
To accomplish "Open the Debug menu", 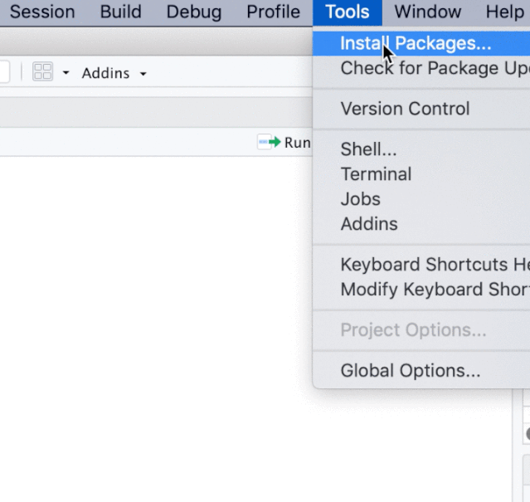I will coord(193,12).
